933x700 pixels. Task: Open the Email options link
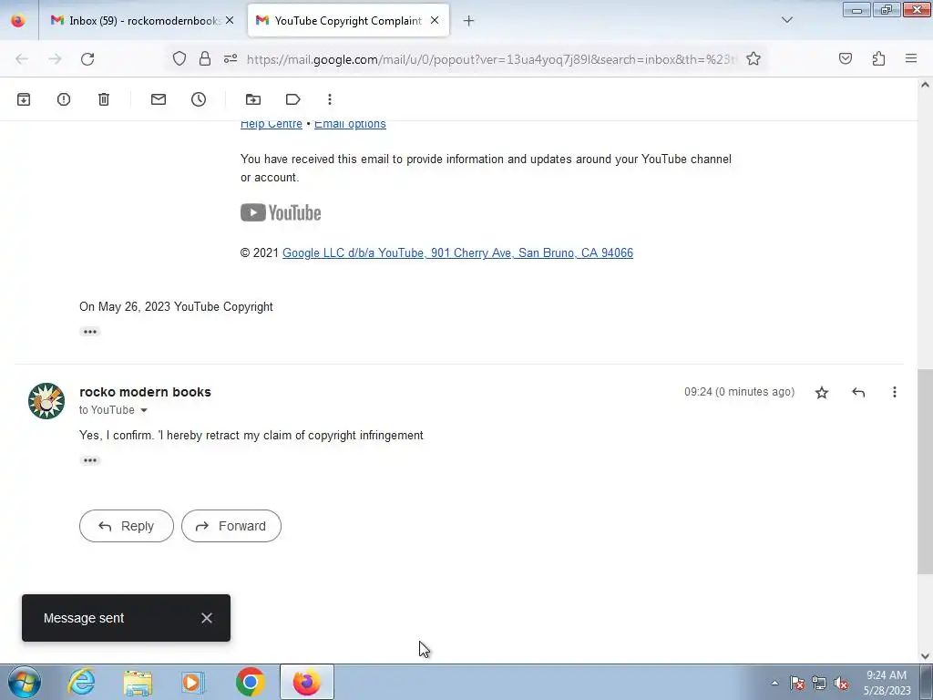350,124
